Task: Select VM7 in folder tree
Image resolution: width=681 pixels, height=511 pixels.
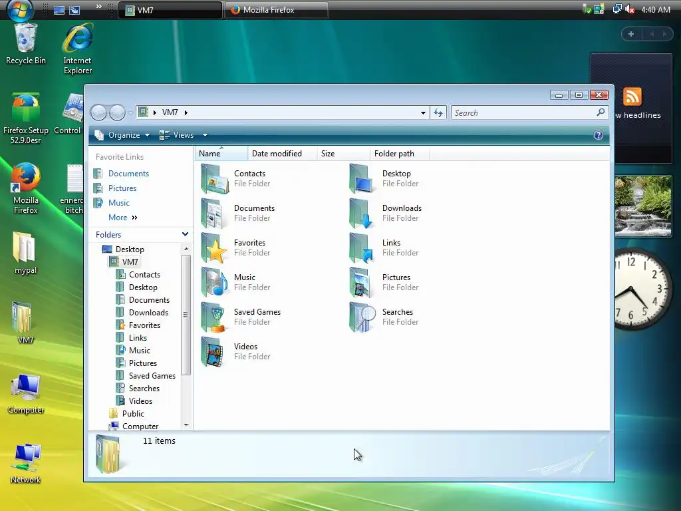Action: 130,262
